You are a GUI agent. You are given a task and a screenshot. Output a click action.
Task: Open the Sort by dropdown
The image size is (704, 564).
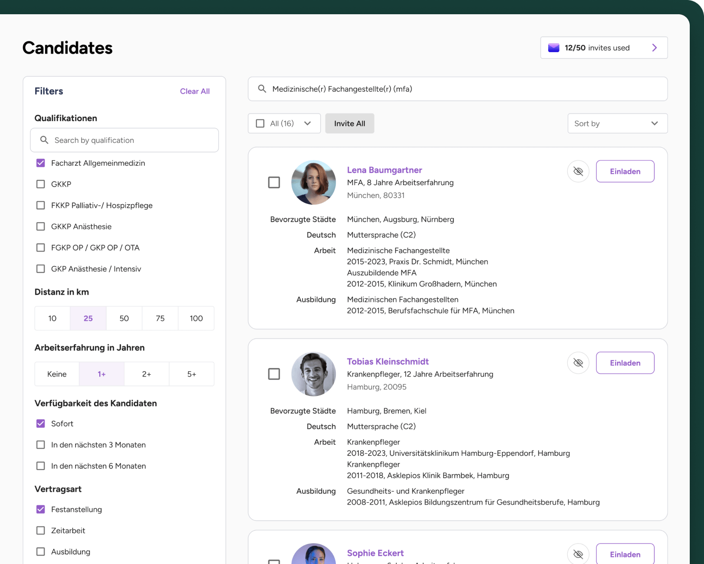(x=617, y=123)
